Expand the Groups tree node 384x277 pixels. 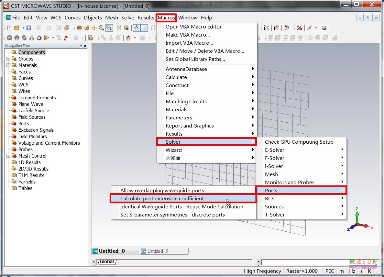8,59
